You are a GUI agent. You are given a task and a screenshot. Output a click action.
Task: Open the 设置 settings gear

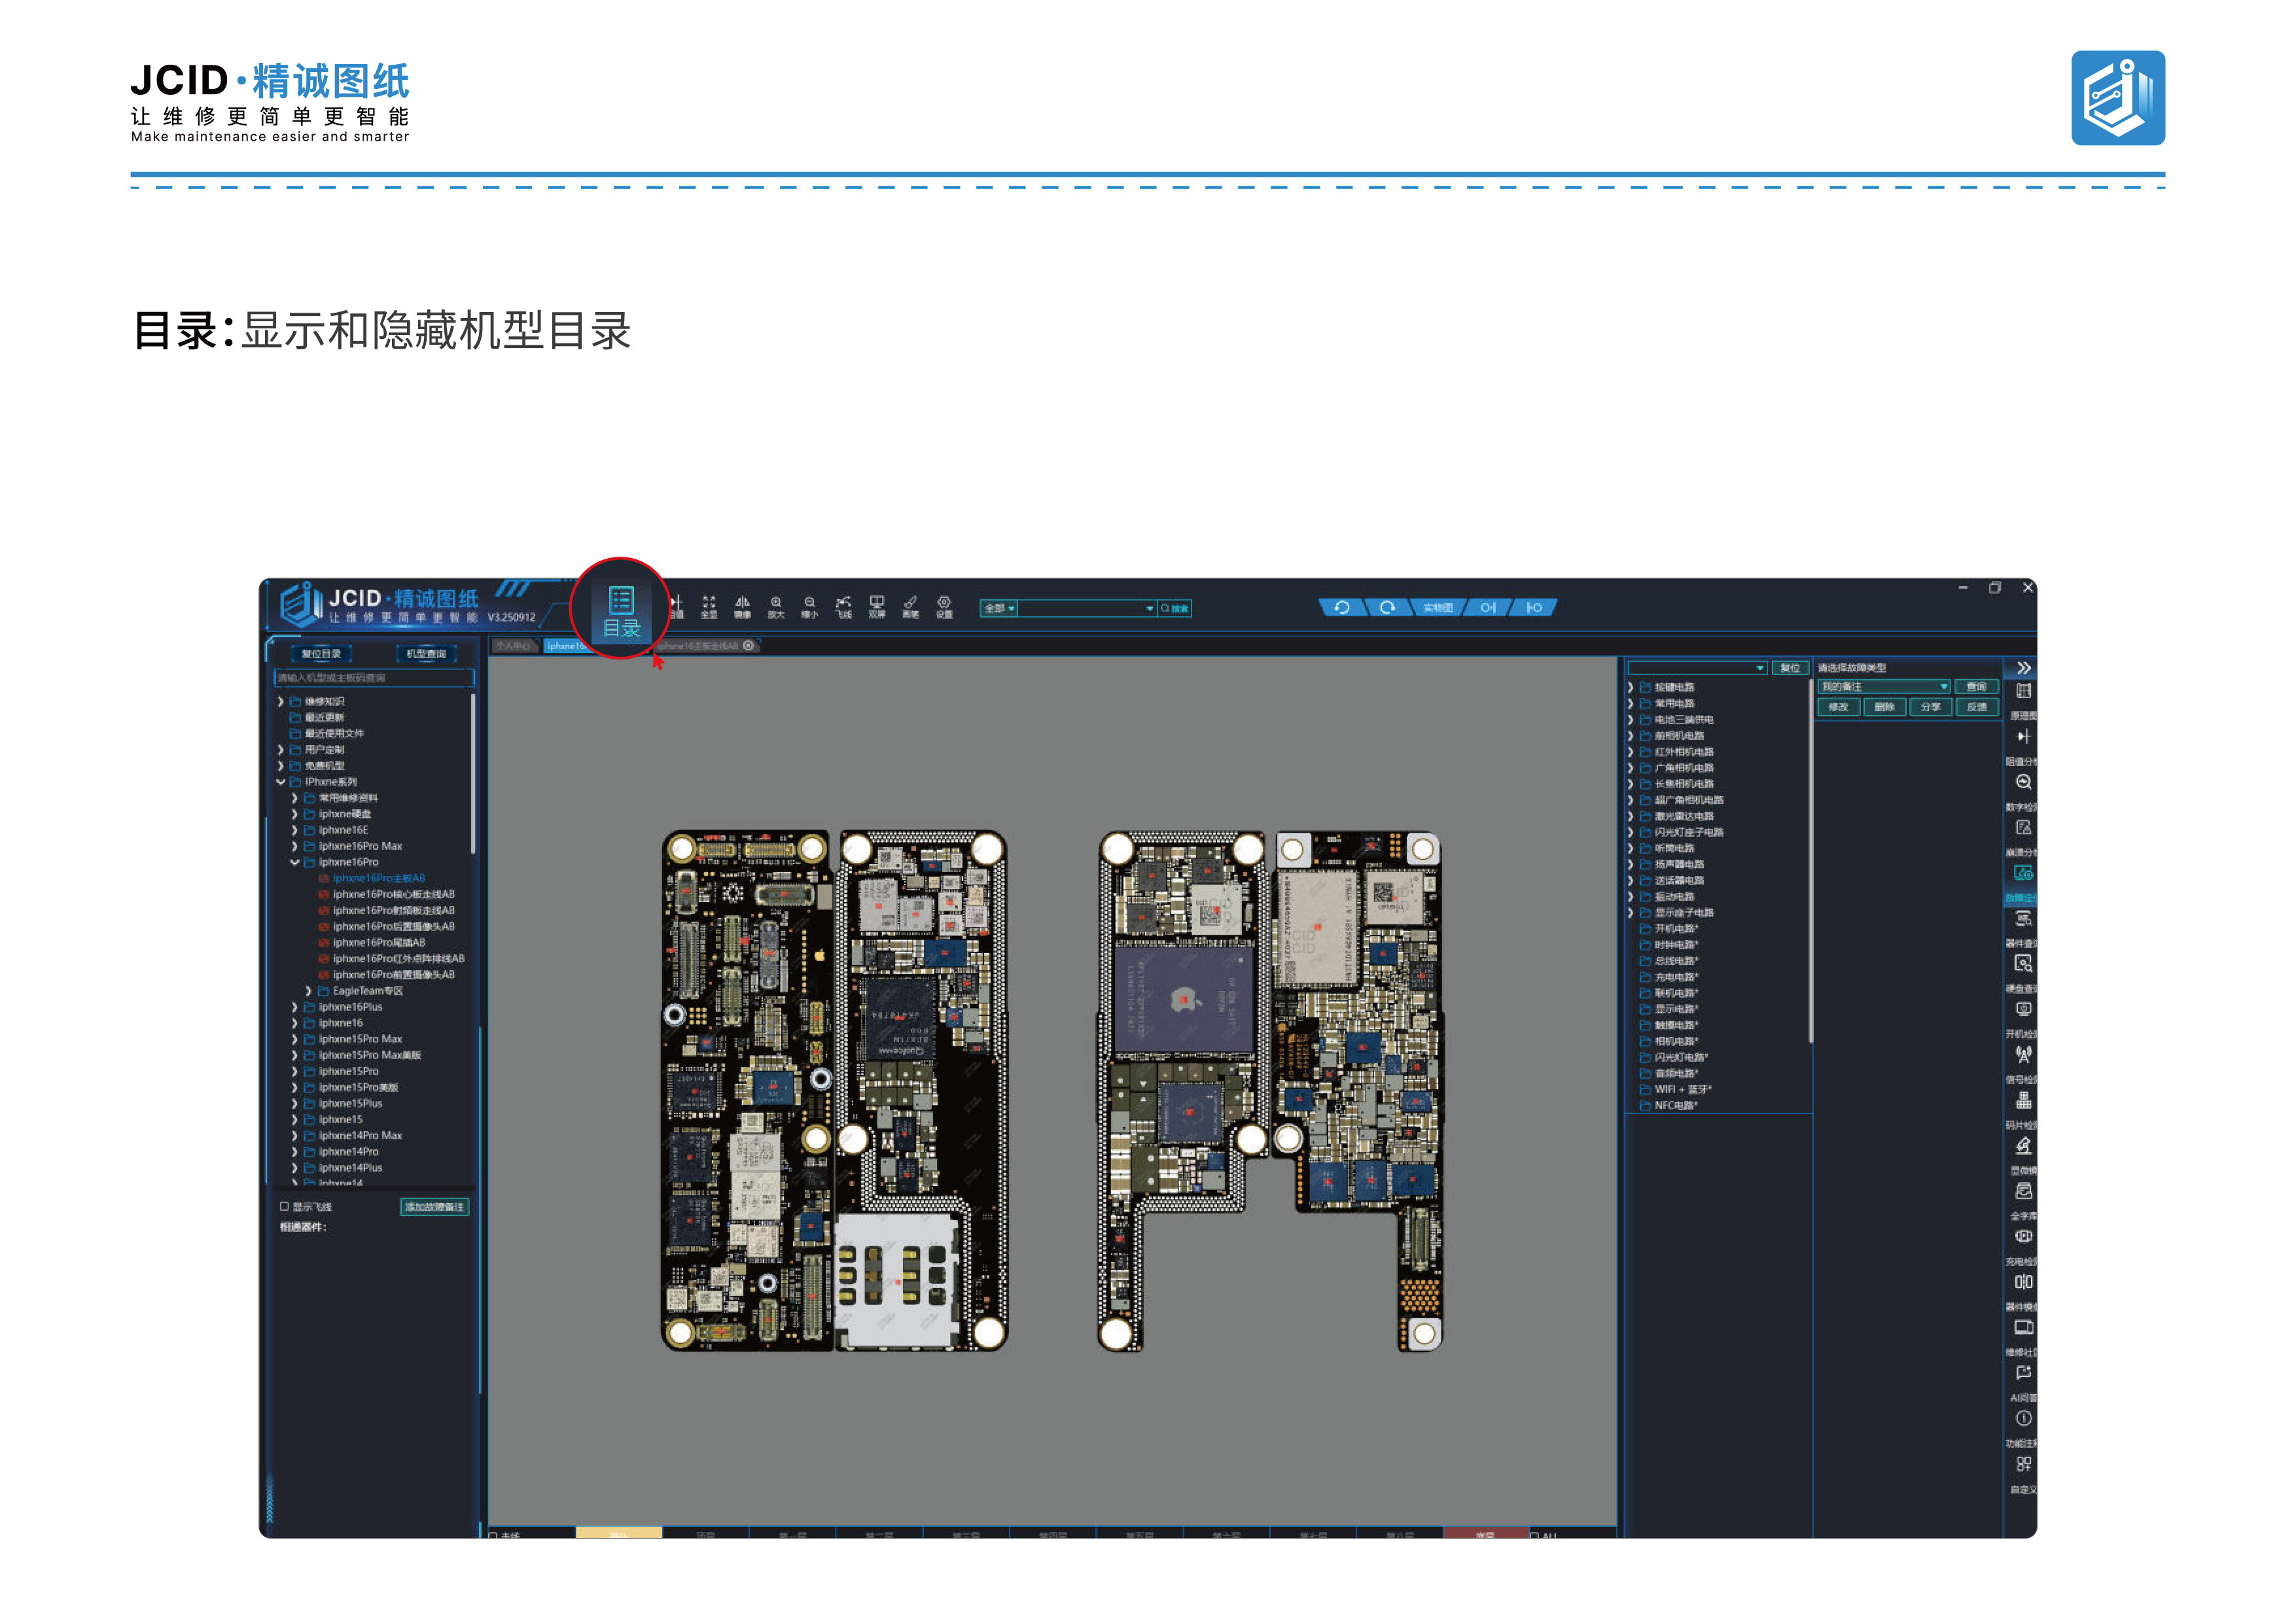[x=944, y=607]
